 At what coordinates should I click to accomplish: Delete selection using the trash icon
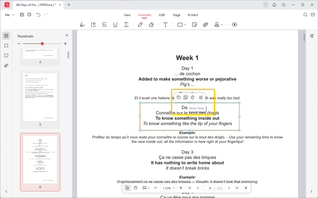click(x=193, y=98)
